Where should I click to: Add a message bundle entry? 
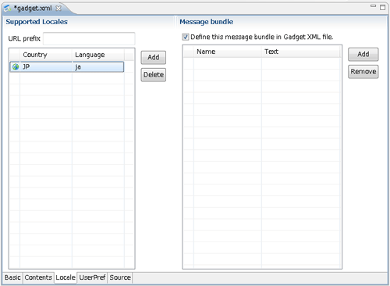[x=363, y=54]
